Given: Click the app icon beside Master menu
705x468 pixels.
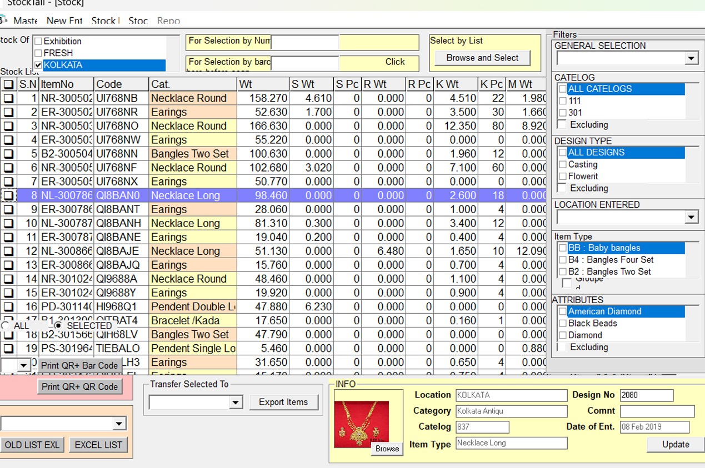Looking at the screenshot, I should click(3, 21).
